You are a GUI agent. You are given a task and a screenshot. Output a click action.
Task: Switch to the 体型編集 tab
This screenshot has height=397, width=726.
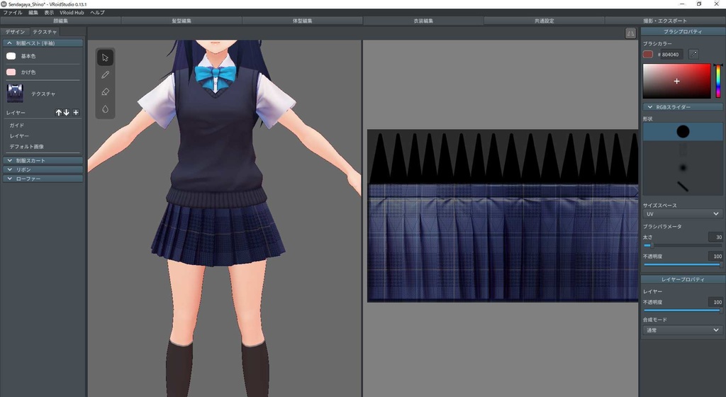[x=302, y=21]
